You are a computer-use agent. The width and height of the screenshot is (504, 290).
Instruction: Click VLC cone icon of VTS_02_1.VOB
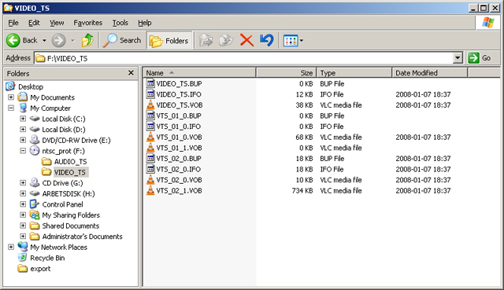(150, 190)
